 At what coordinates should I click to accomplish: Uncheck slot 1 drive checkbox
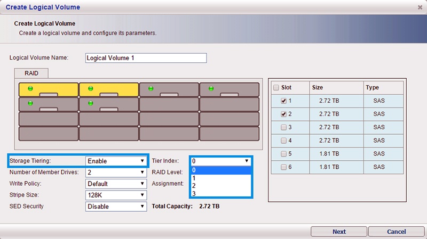pos(283,101)
